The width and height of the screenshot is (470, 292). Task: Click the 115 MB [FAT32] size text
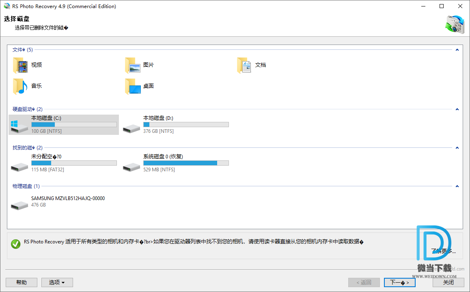pos(47,170)
